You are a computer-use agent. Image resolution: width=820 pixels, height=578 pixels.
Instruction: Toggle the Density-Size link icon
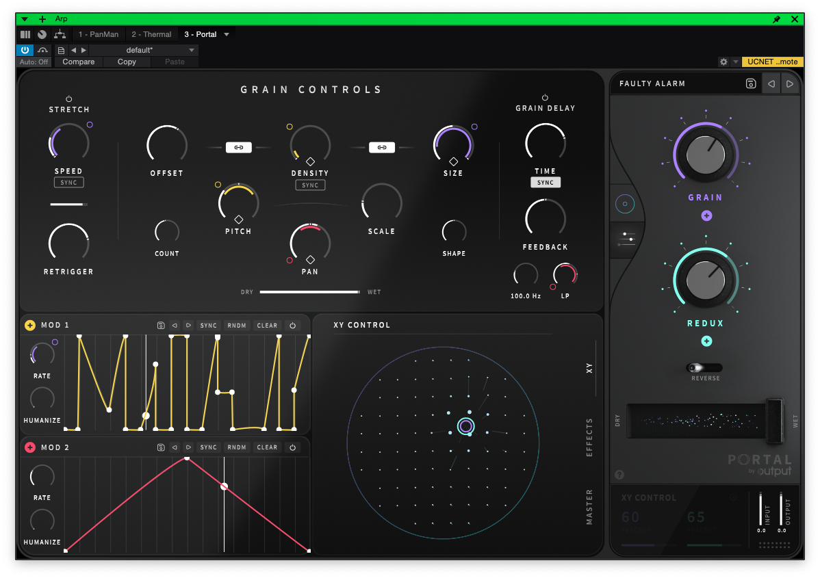click(x=382, y=147)
